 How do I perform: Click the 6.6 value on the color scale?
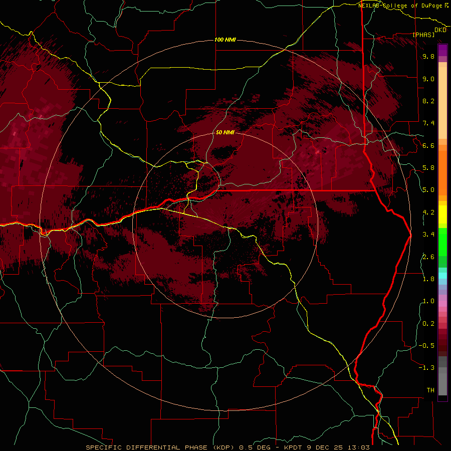(x=428, y=145)
